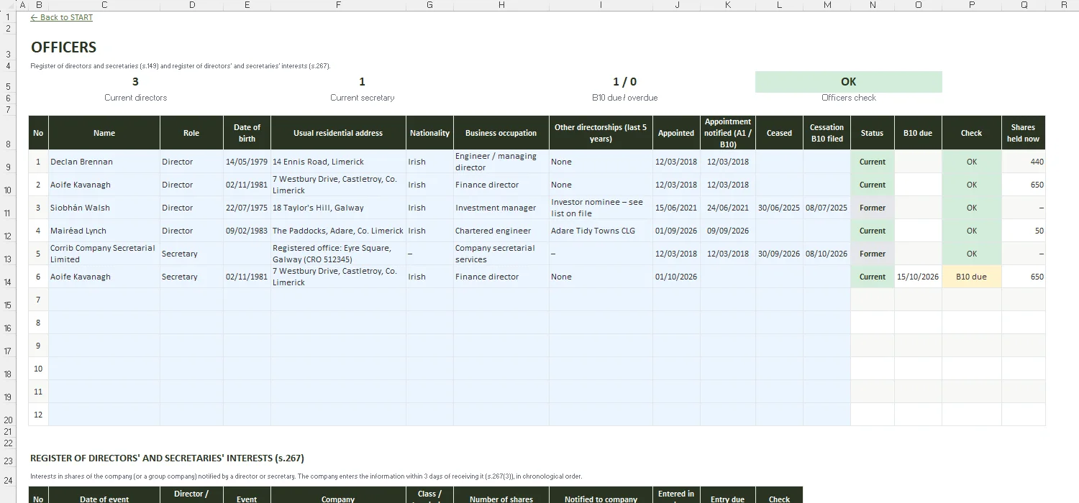Select the yellow B10 due check cell
The height and width of the screenshot is (503, 1079).
971,277
